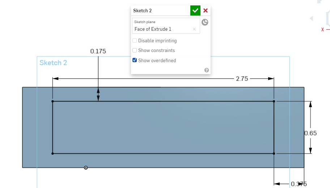Cancel the sketch using the red X
330x188 pixels.
tap(206, 10)
